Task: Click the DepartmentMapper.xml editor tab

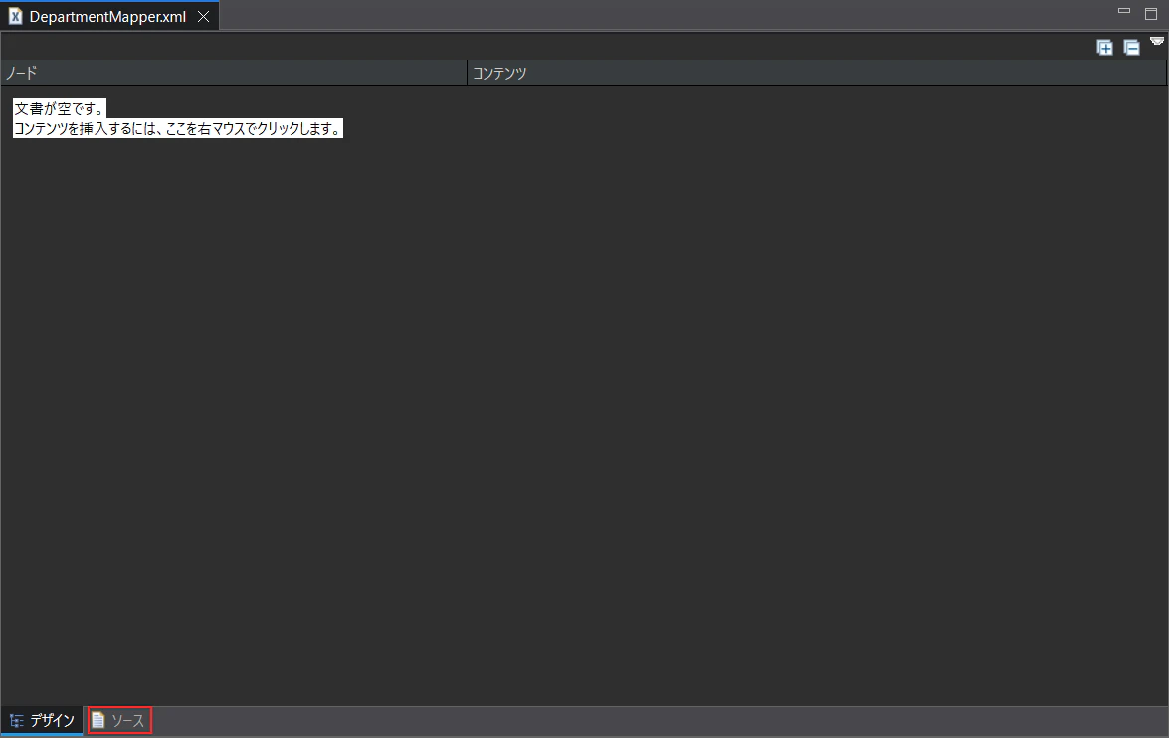Action: tap(108, 16)
